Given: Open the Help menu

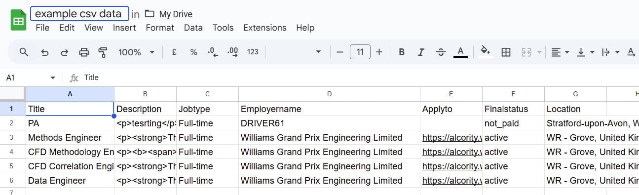Looking at the screenshot, I should point(305,28).
